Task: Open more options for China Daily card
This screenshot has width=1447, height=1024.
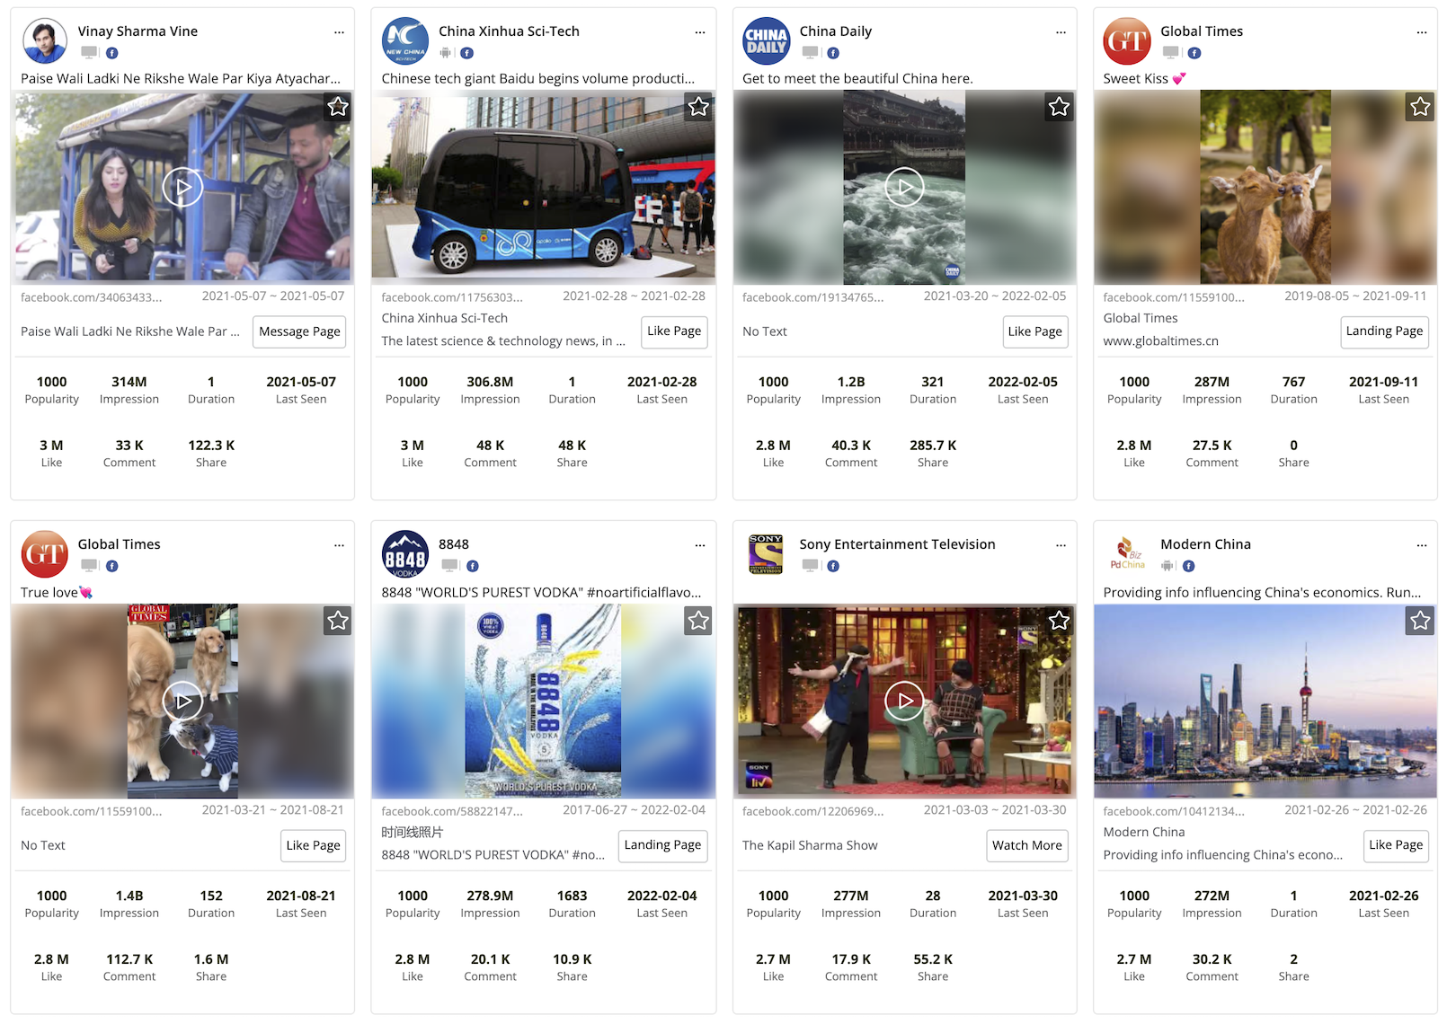Action: (1061, 31)
